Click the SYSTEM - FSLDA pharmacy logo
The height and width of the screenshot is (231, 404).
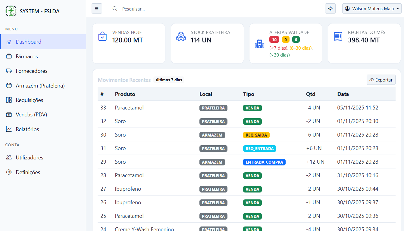(11, 11)
